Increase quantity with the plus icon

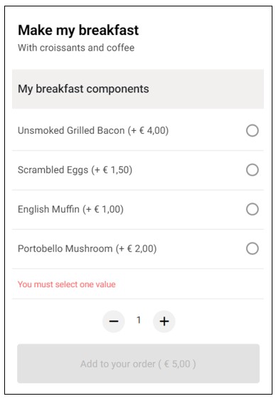tap(164, 321)
